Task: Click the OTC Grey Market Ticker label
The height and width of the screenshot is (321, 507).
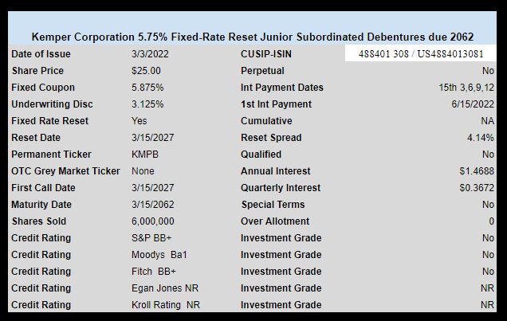Action: (65, 171)
